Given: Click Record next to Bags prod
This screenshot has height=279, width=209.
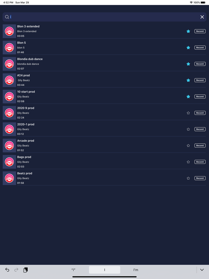Looking at the screenshot, I should coord(200,162).
